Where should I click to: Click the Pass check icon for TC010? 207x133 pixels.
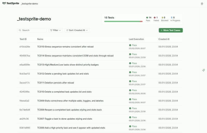tap(130, 90)
